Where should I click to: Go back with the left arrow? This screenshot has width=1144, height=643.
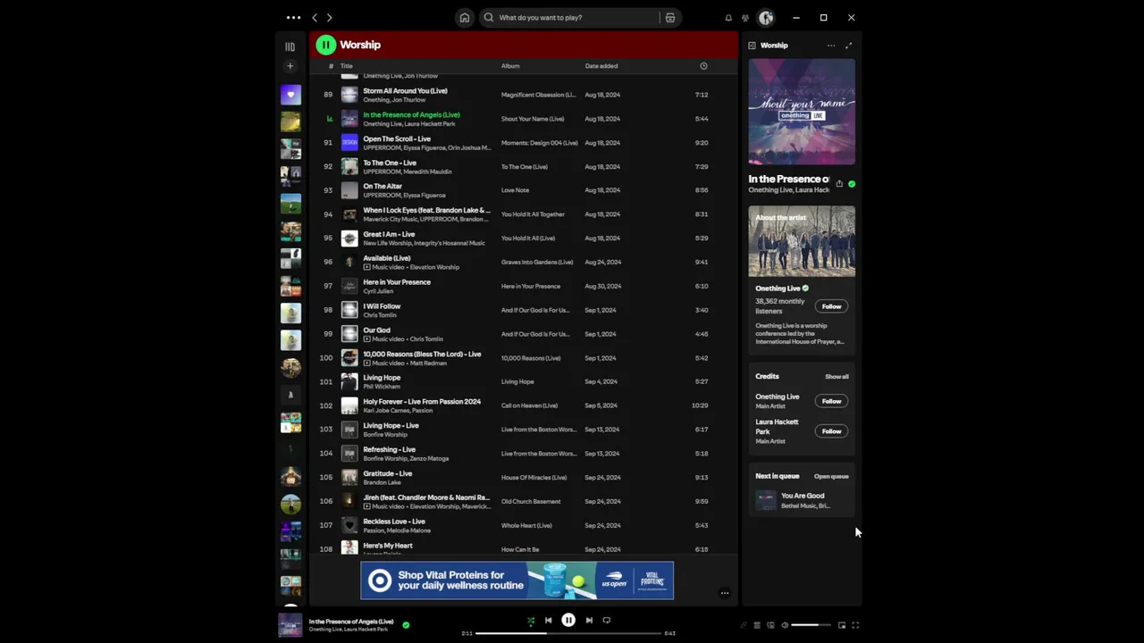[x=315, y=17]
